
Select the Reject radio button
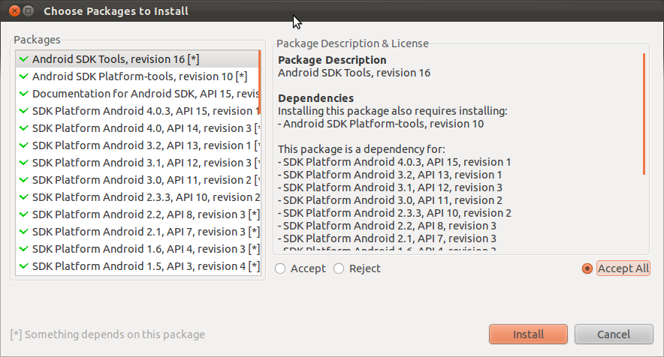click(339, 268)
